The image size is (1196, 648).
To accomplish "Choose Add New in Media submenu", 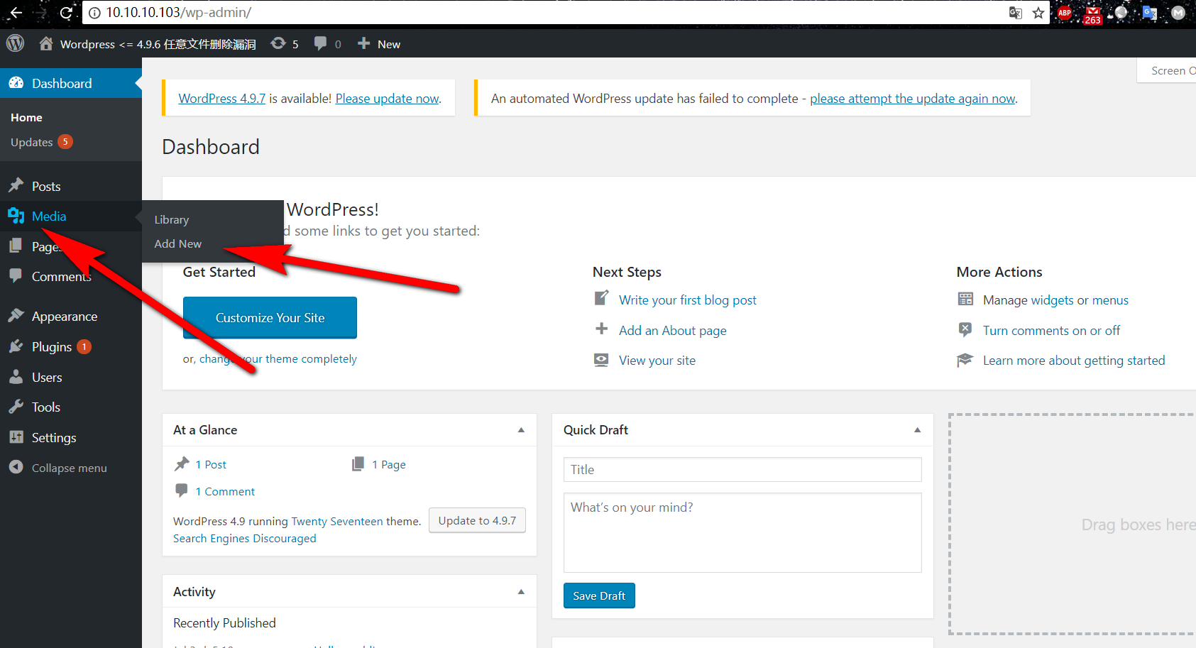I will tap(178, 243).
